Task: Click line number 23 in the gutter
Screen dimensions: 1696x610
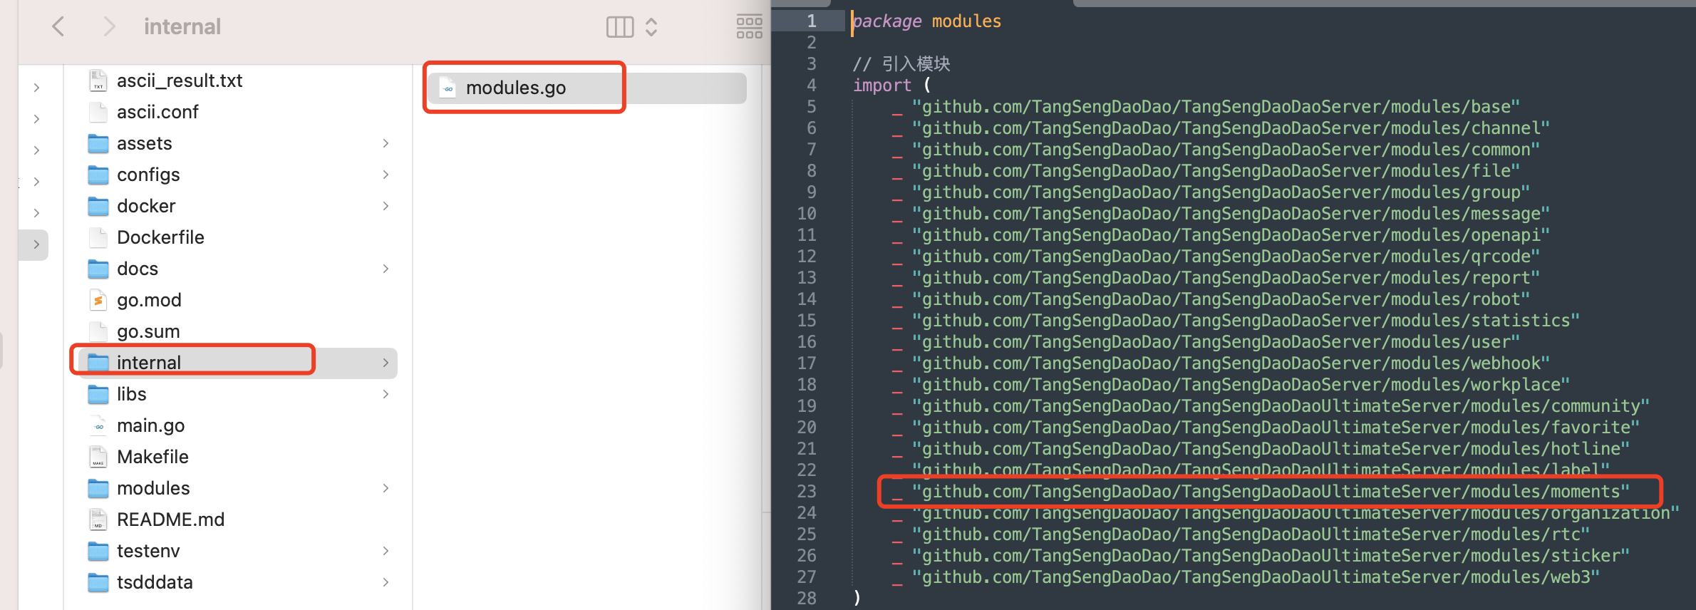Action: (x=807, y=492)
